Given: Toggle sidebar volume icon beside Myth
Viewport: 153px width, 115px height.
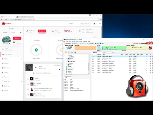Looking at the screenshot, I should [x=3, y=49].
